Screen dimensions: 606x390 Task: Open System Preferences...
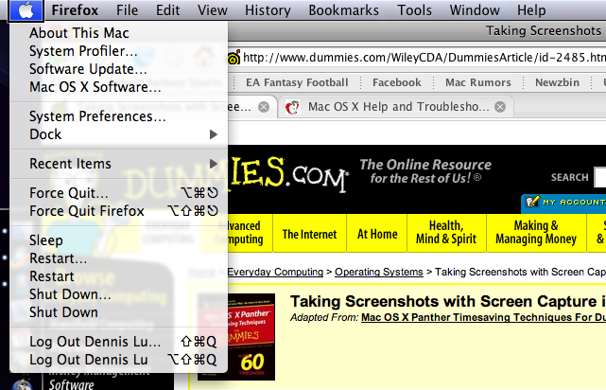pyautogui.click(x=118, y=116)
